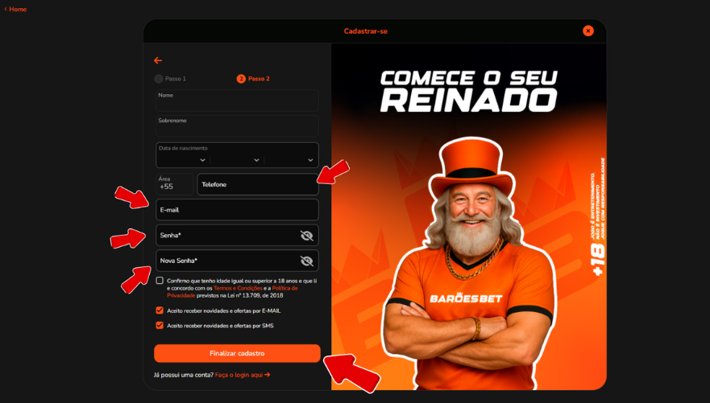710x403 pixels.
Task: Click the Nome input field
Action: [237, 101]
